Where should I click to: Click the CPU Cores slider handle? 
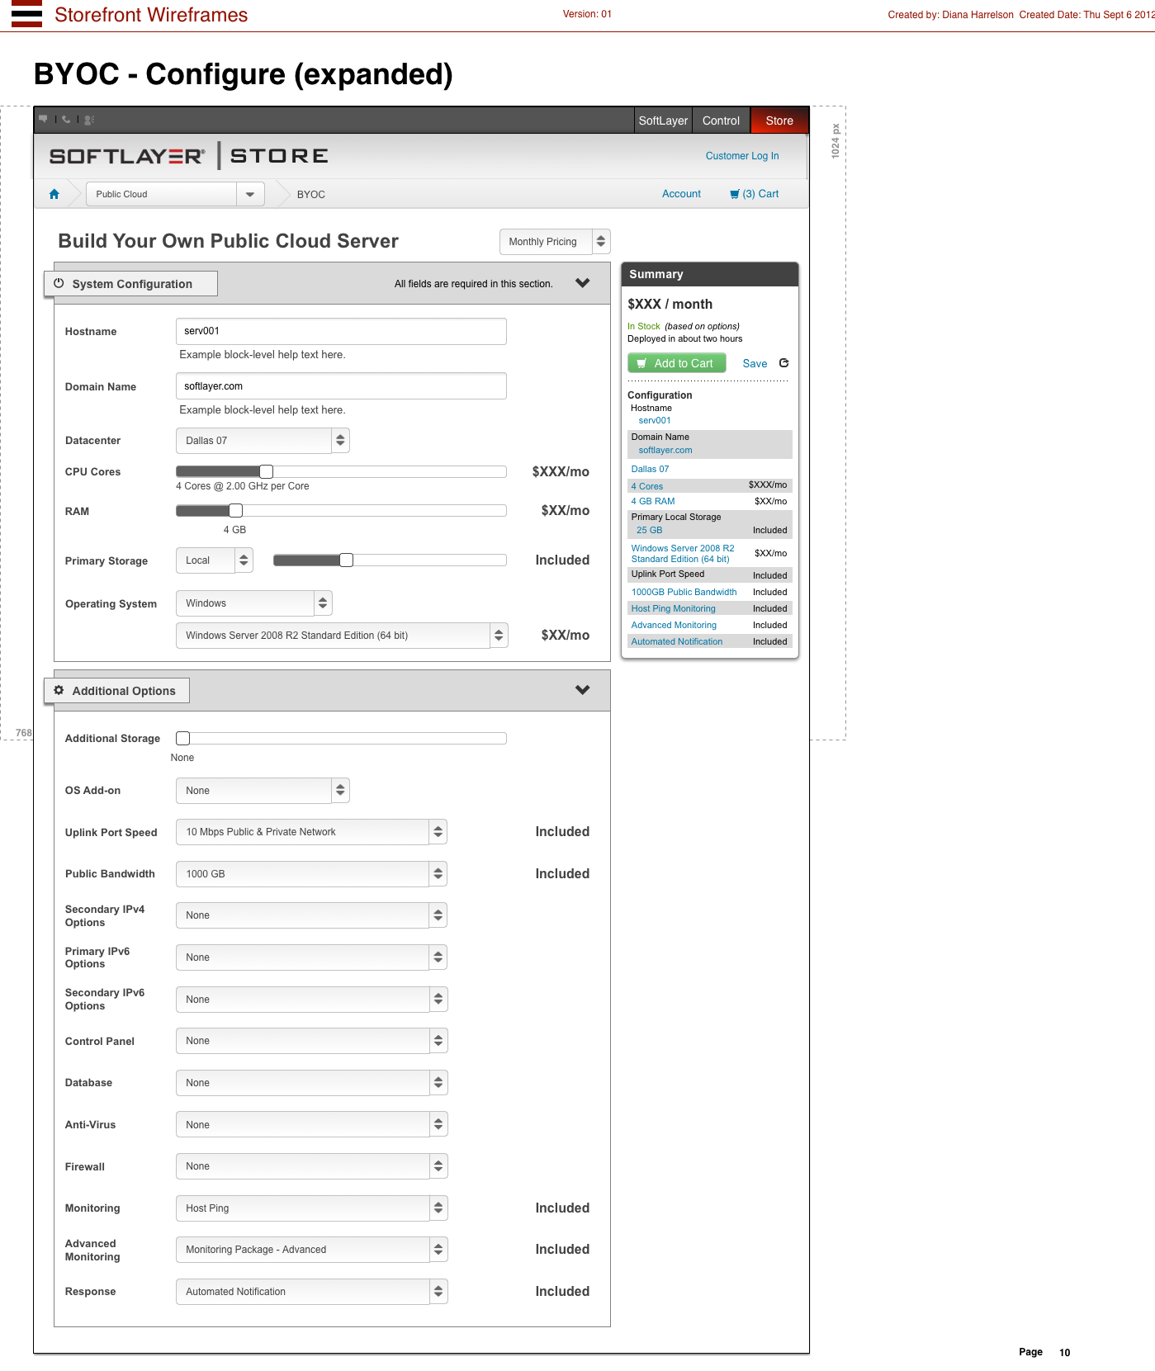(266, 471)
